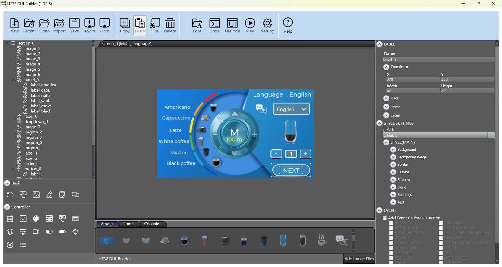
Task: Click the label Name input field
Action: coord(438,60)
